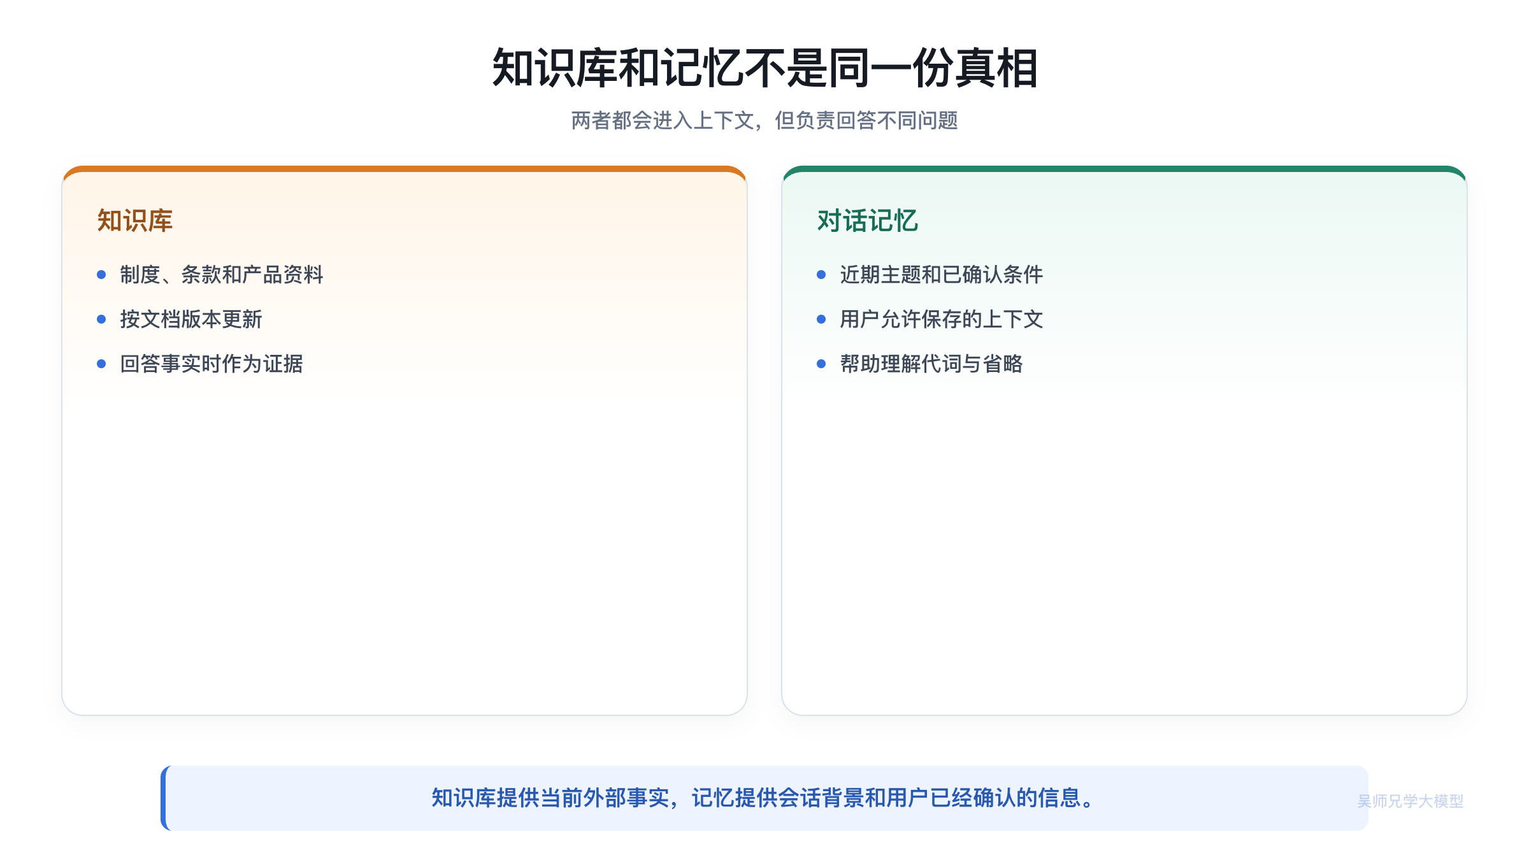Click bullet text 用户允许保存的上下文
The height and width of the screenshot is (860, 1529).
[942, 319]
